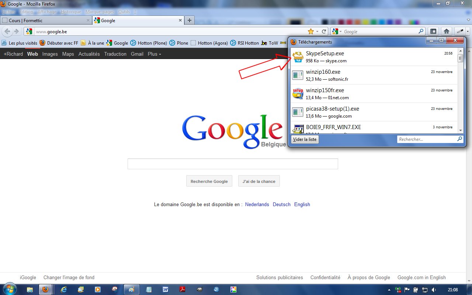Bookmark this page with the star icon
The height and width of the screenshot is (295, 472).
pos(311,31)
